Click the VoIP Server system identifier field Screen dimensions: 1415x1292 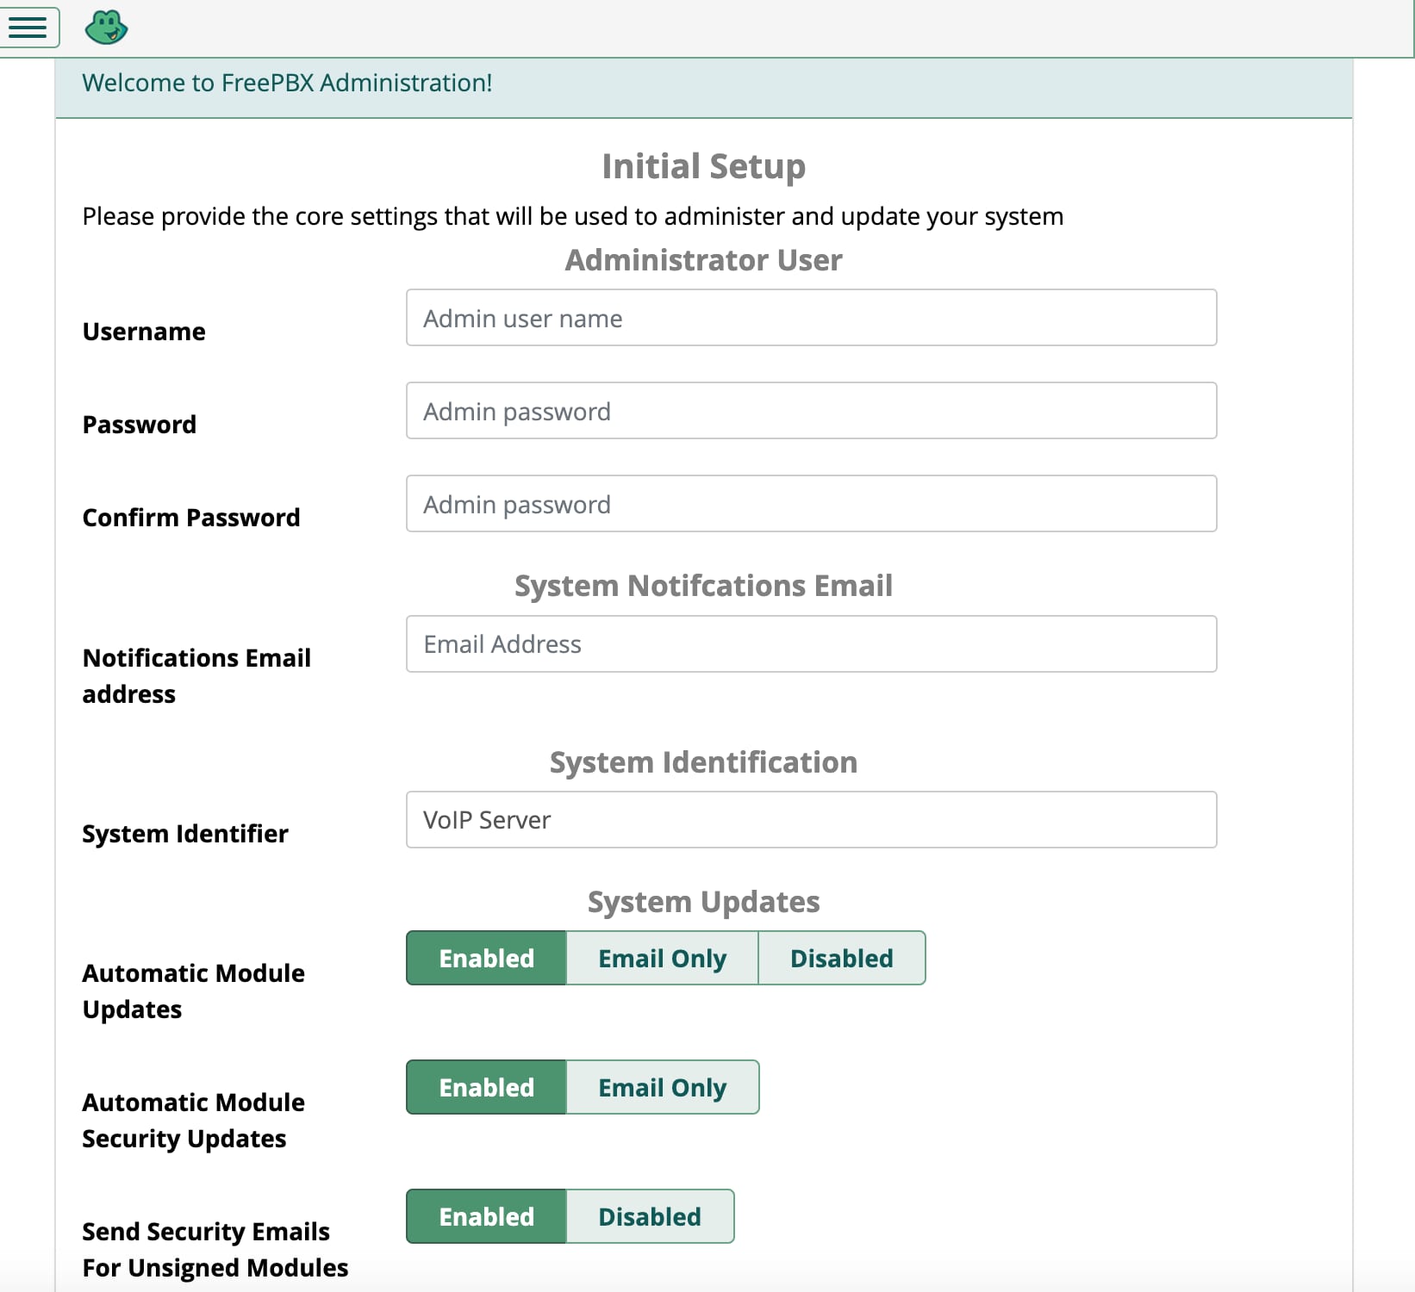(811, 820)
